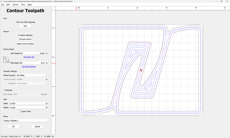Open the Help menu
This screenshot has width=230, height=138.
point(30,5)
